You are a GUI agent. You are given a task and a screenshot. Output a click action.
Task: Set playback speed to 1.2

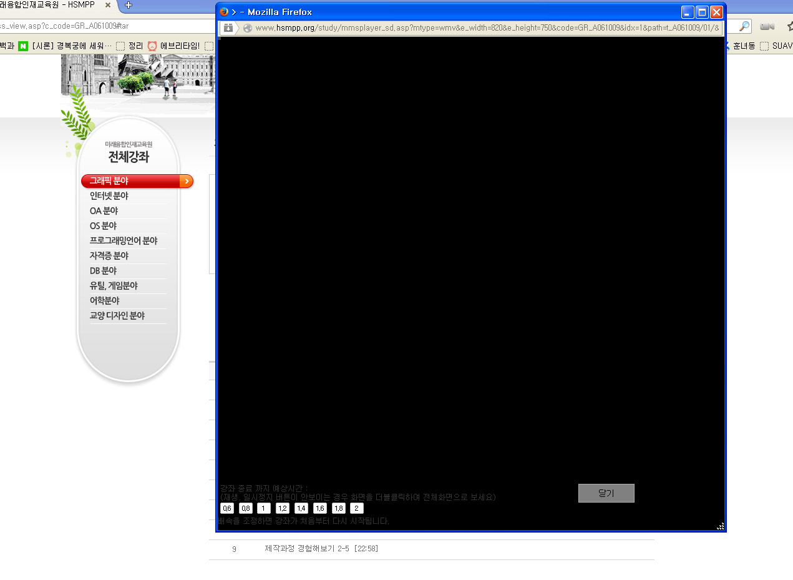(x=283, y=509)
